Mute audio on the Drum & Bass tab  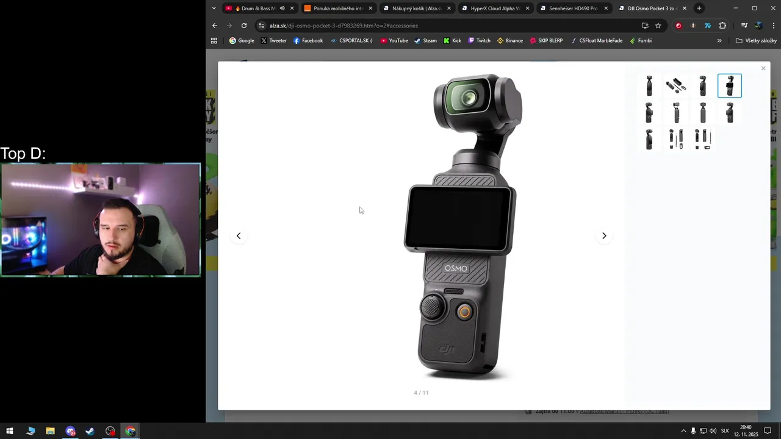(x=282, y=9)
